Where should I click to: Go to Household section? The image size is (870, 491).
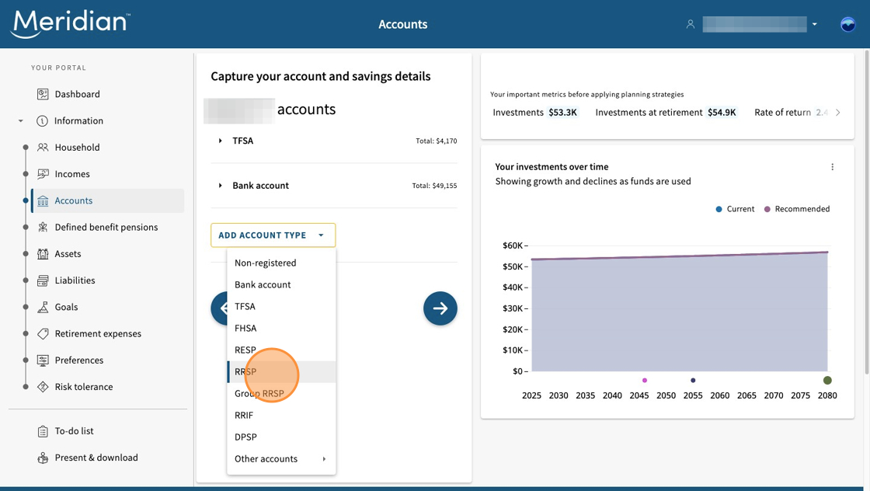(x=77, y=148)
